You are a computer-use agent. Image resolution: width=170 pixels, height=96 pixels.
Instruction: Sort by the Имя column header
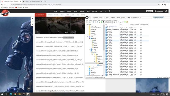coord(107,24)
